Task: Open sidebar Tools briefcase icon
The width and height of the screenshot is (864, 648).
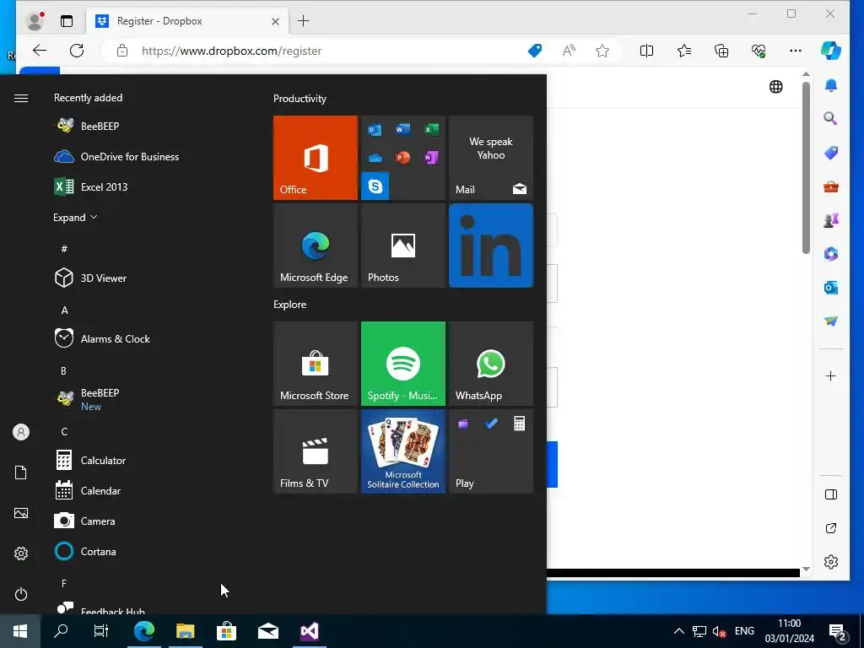Action: click(831, 186)
